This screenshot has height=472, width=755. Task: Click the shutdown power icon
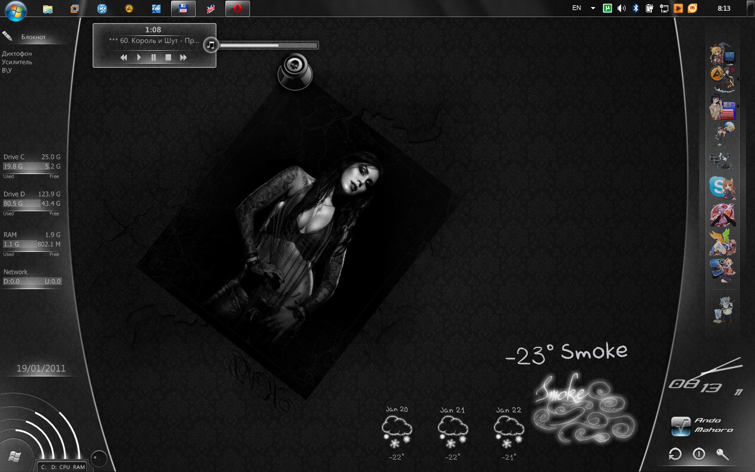tap(699, 454)
